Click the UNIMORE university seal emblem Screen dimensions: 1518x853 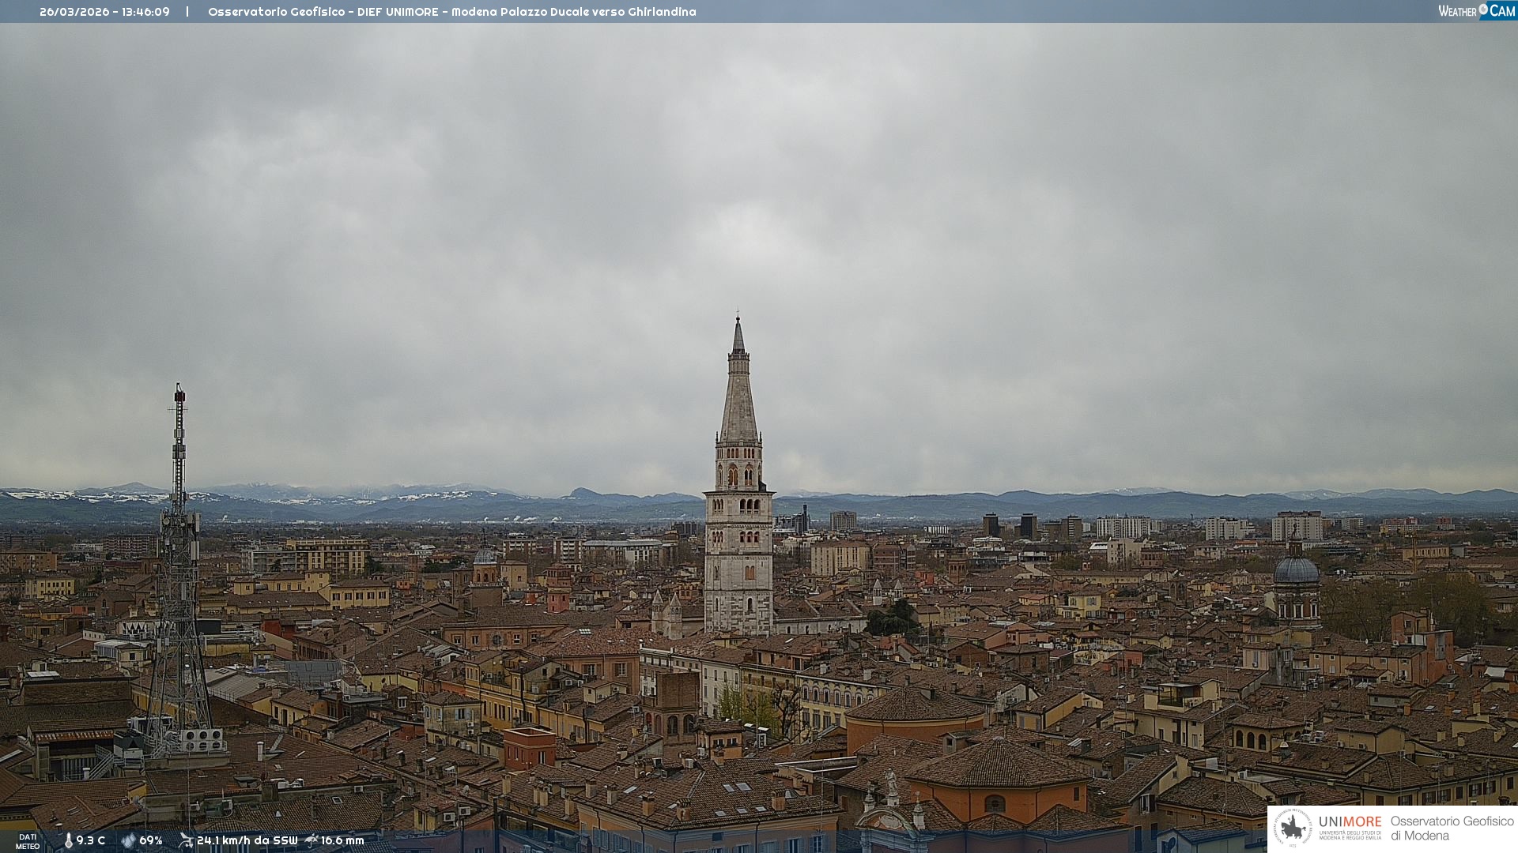[1293, 828]
